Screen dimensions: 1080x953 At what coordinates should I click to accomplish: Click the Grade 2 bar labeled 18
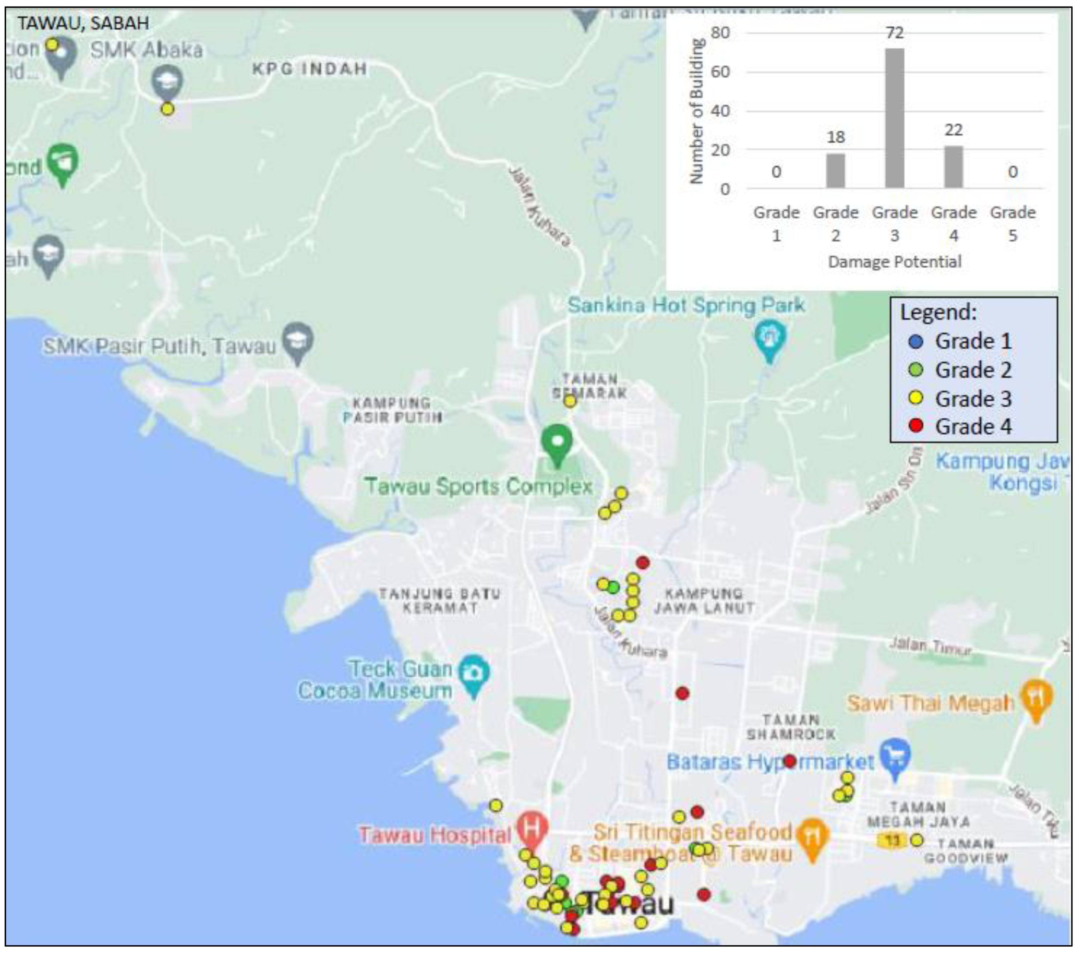[x=835, y=170]
